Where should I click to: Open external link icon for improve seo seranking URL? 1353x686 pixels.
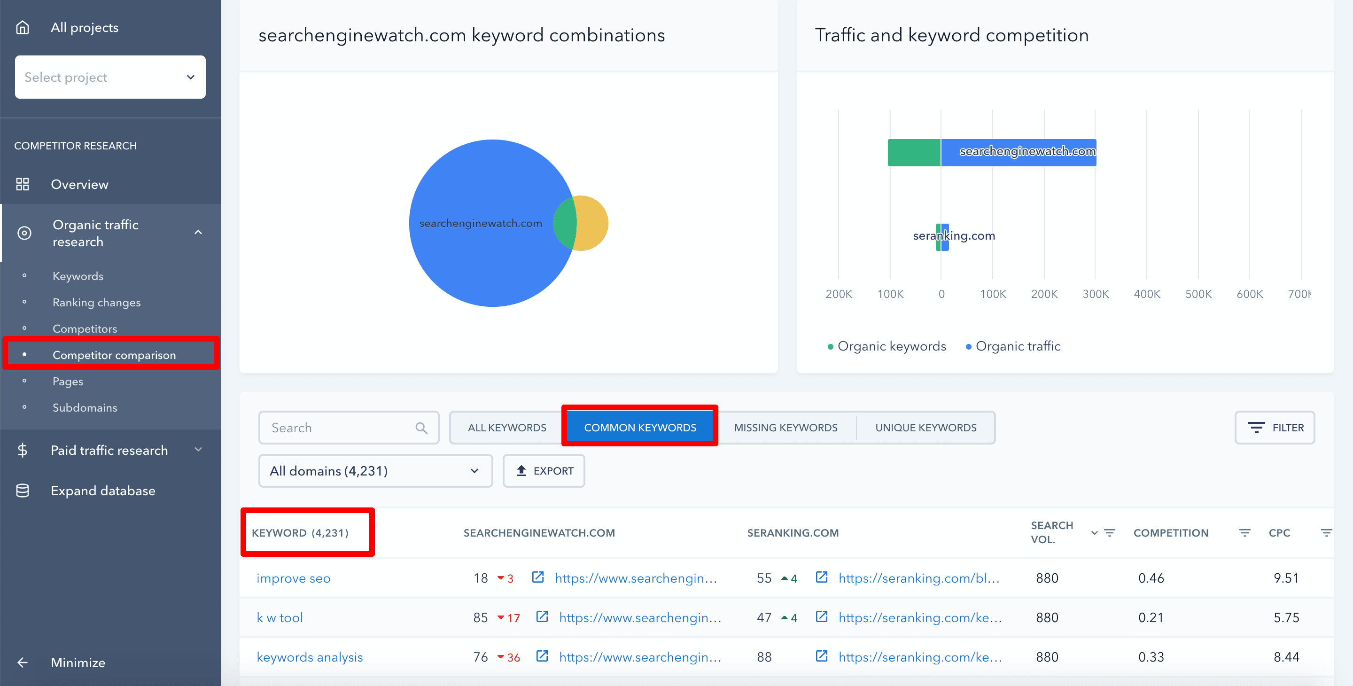pyautogui.click(x=822, y=577)
